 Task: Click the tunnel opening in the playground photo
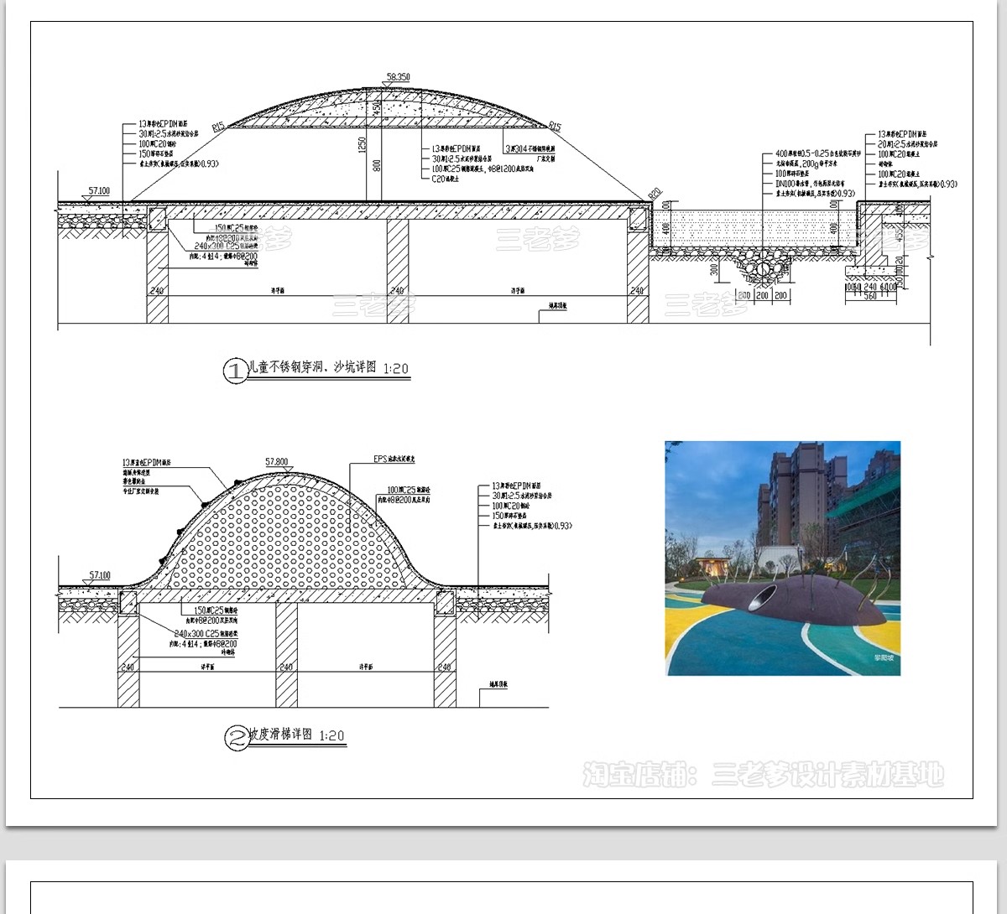pos(764,599)
